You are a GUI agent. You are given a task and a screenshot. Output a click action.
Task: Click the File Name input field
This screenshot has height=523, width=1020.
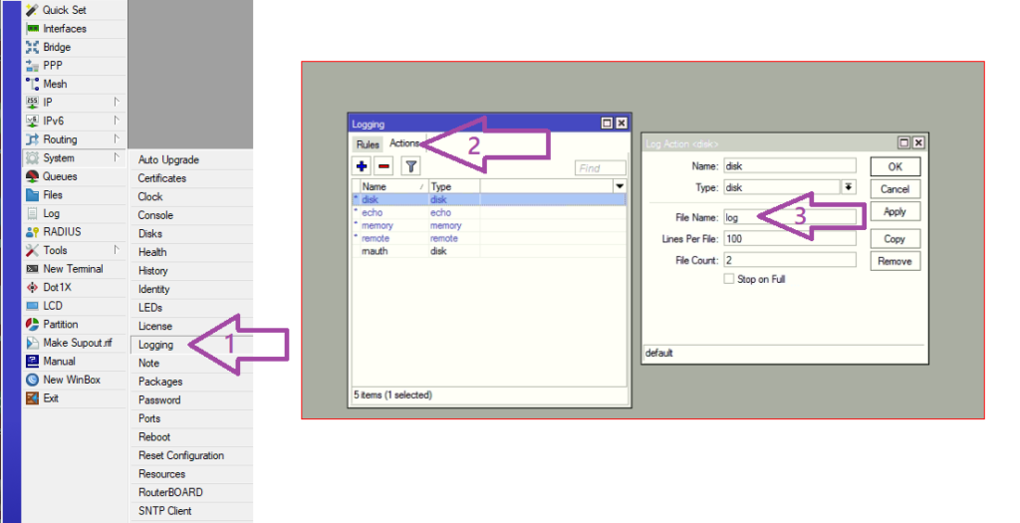pos(789,215)
